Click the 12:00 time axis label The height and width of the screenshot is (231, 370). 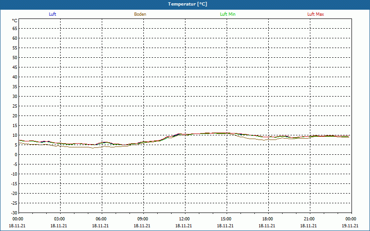tap(184, 219)
